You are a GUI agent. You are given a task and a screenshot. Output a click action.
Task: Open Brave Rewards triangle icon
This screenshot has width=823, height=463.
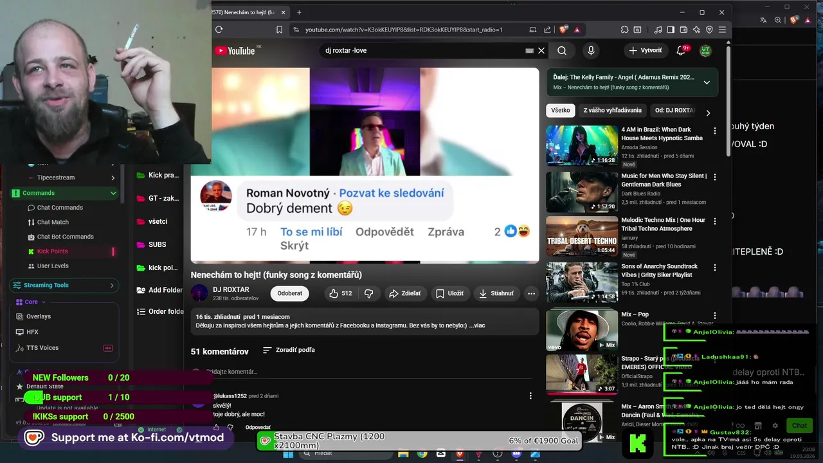tap(577, 30)
